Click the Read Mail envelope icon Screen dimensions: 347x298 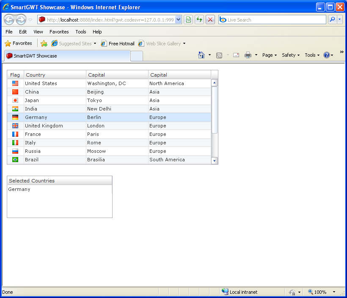coord(236,55)
